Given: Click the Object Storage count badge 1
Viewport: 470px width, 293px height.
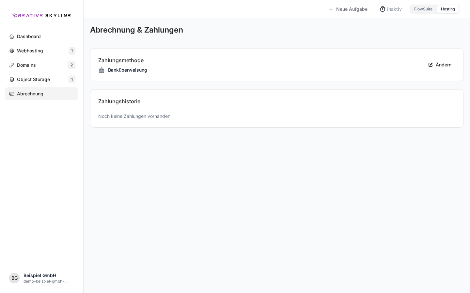Looking at the screenshot, I should (x=72, y=79).
